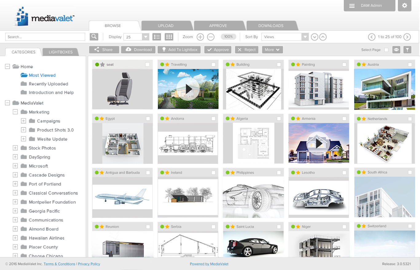This screenshot has height=270, width=420.
Task: Go to previous page arrow
Action: click(x=372, y=37)
